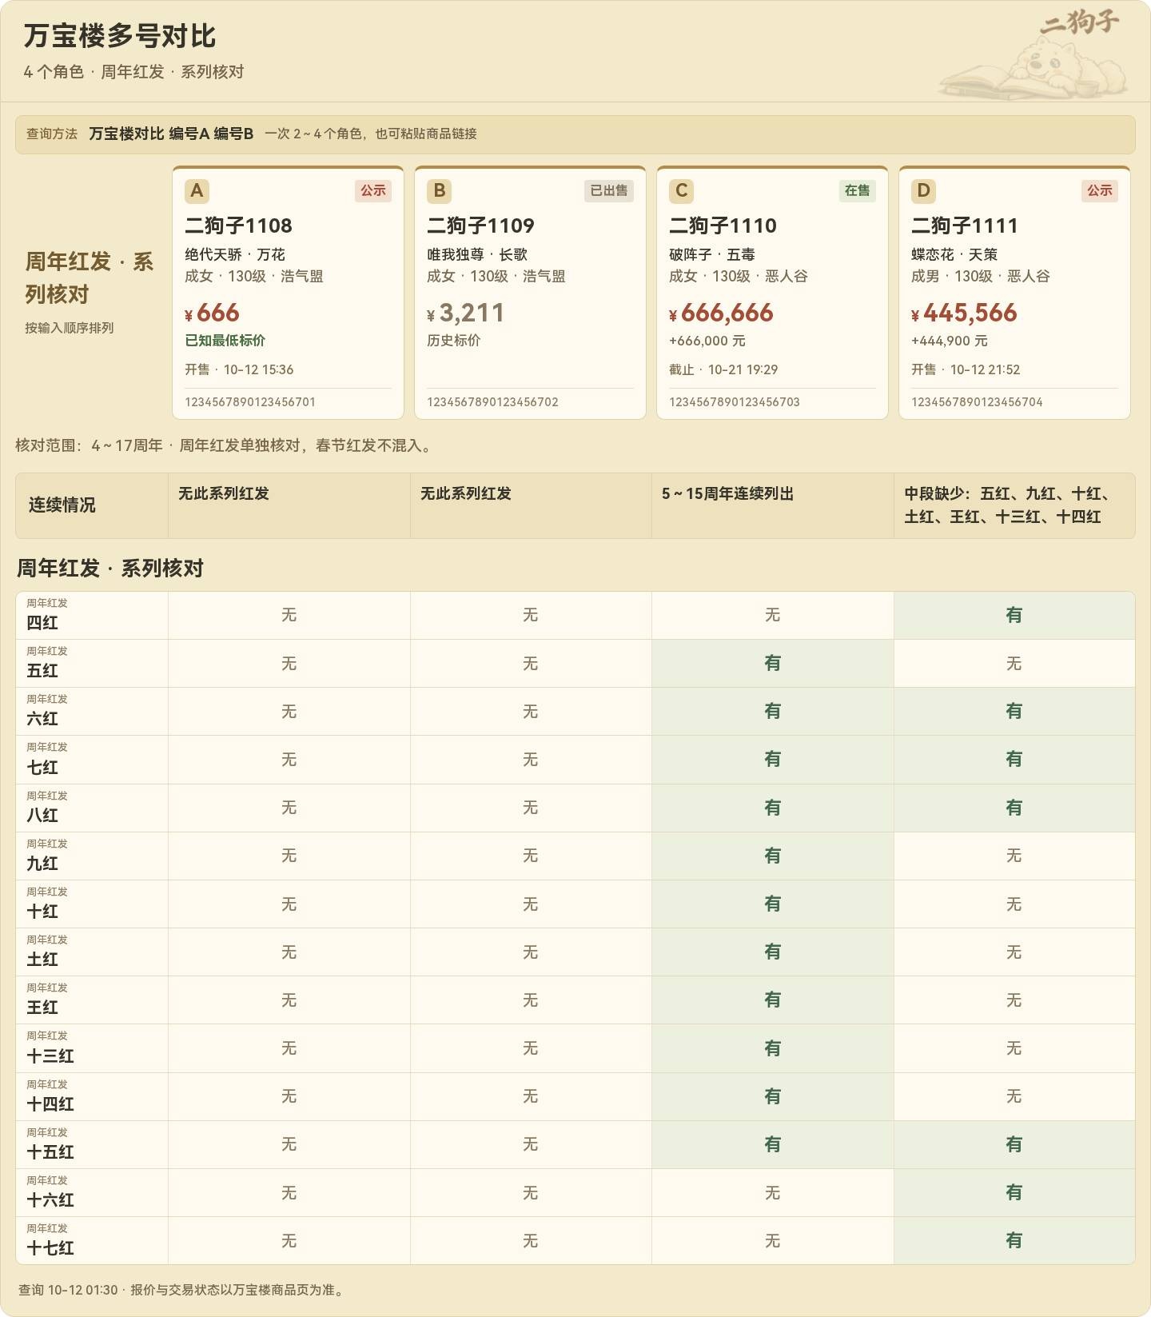Click the C letter badge on card 二狗子1110
The width and height of the screenshot is (1151, 1317).
coord(681,191)
